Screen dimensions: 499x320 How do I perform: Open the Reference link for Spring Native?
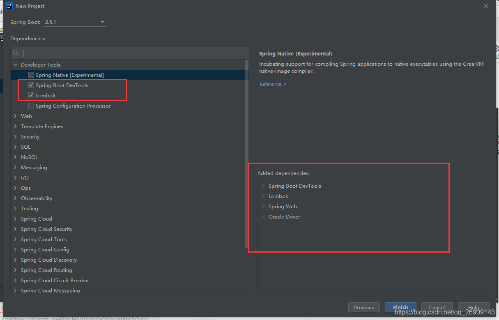[x=273, y=84]
